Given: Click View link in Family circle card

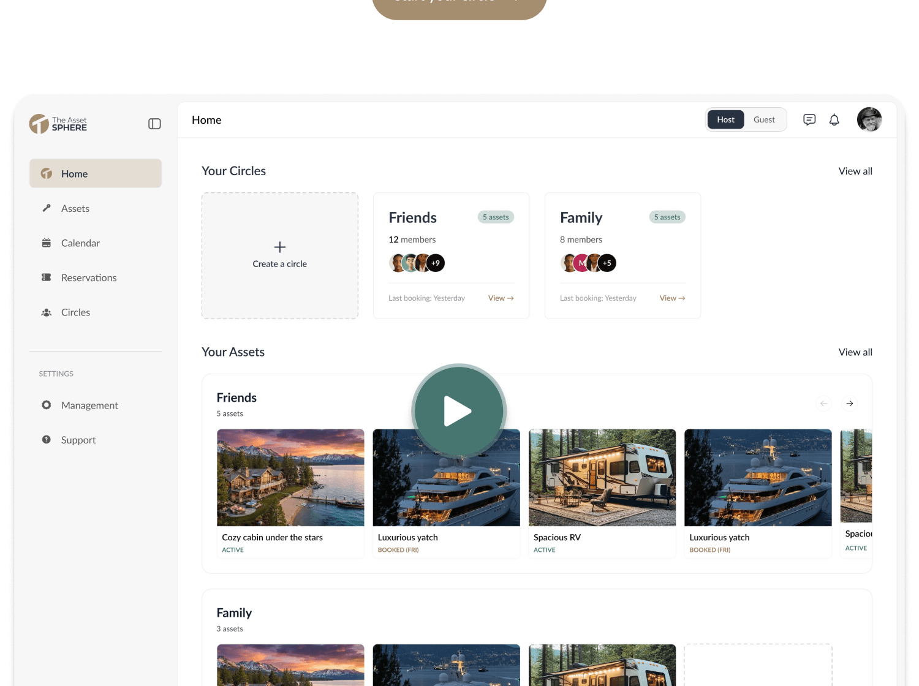Looking at the screenshot, I should click(x=673, y=298).
